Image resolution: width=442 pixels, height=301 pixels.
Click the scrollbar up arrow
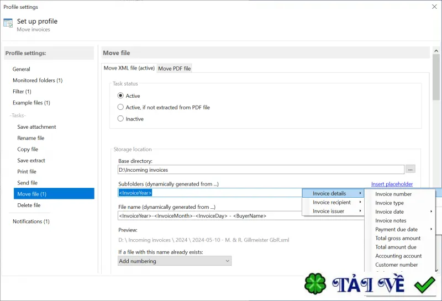pos(436,51)
